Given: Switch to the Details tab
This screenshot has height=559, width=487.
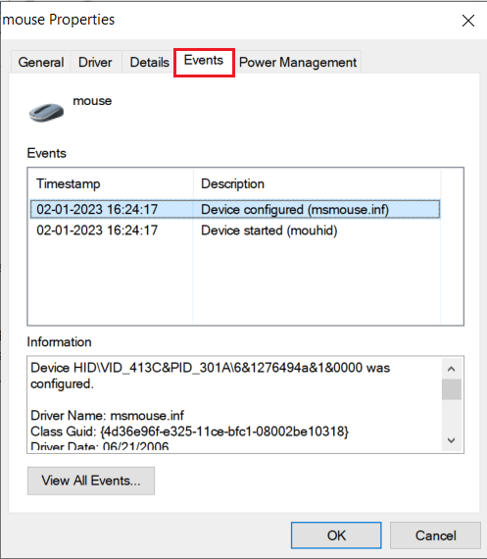Looking at the screenshot, I should click(x=149, y=62).
